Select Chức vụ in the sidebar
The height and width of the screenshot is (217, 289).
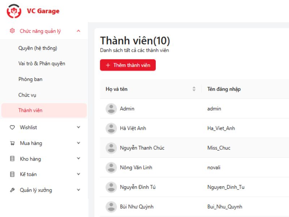(27, 95)
